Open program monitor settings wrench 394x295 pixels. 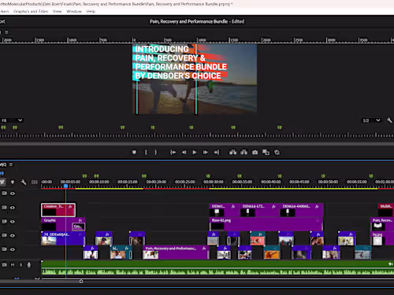click(389, 120)
